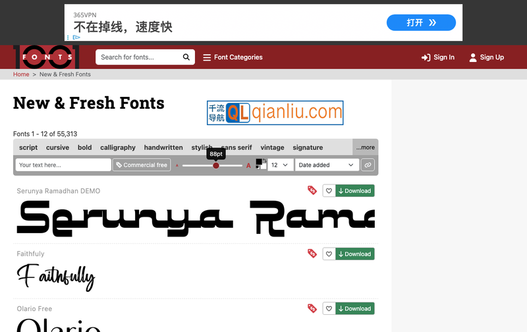The image size is (527, 332).
Task: Download the Faithfuly font
Action: point(355,254)
